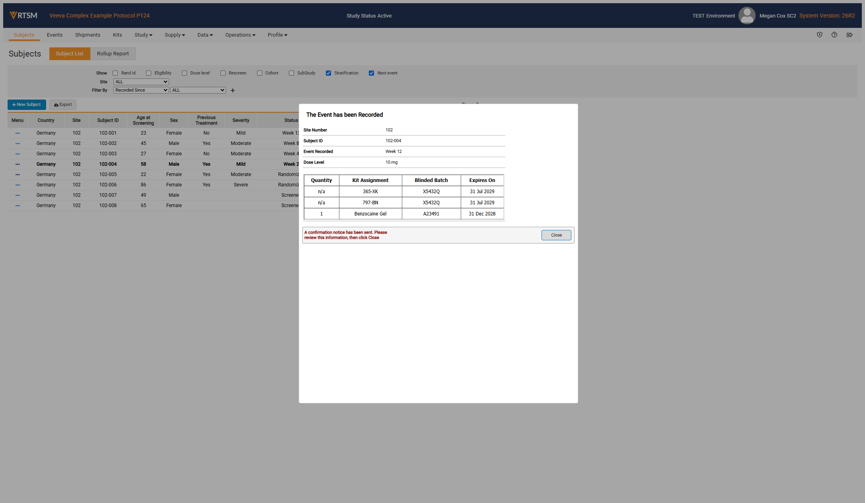Open the shield icon in top-right toolbar
The width and height of the screenshot is (865, 503).
819,35
